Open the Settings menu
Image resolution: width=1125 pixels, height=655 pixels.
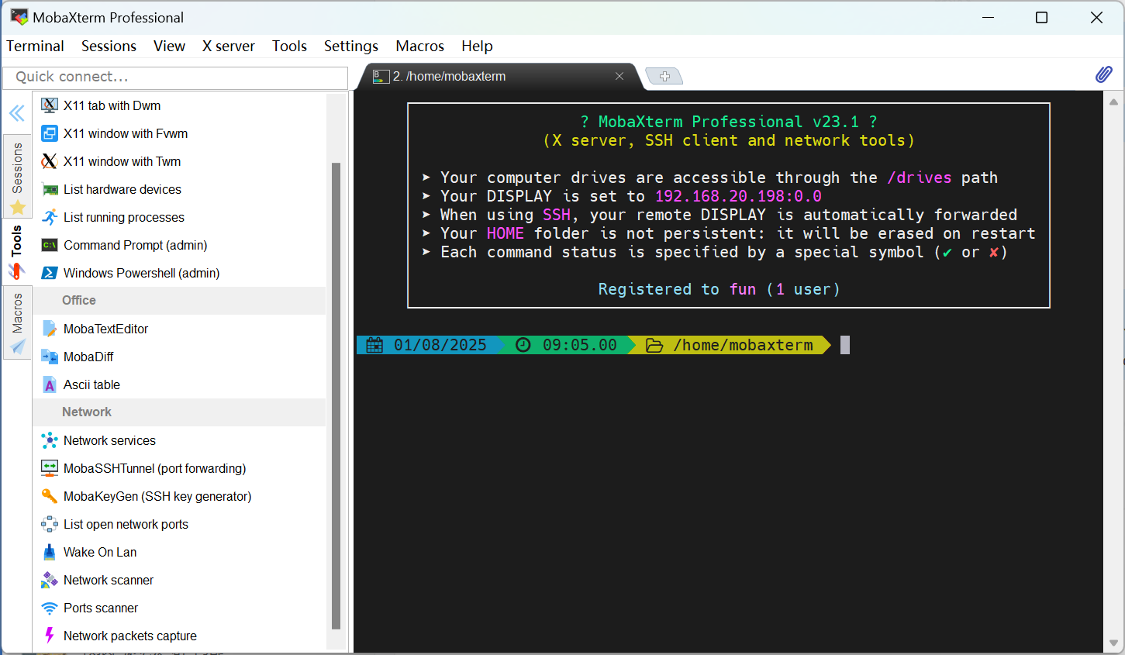(x=351, y=46)
